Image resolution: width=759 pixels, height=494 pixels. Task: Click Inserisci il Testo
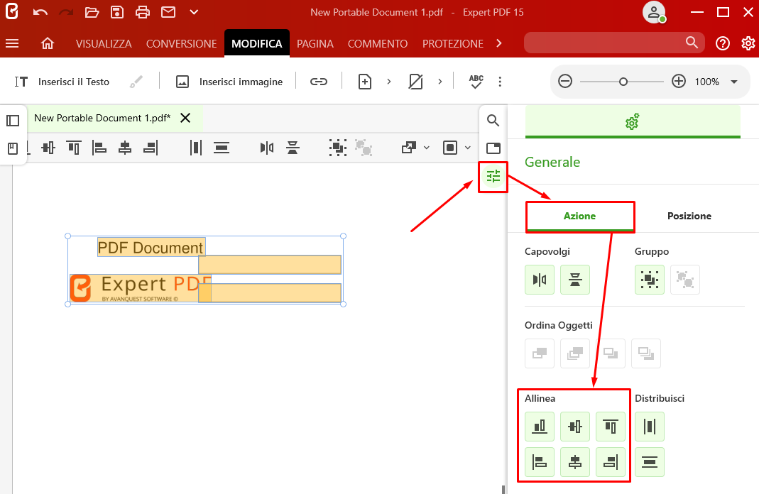pyautogui.click(x=62, y=82)
